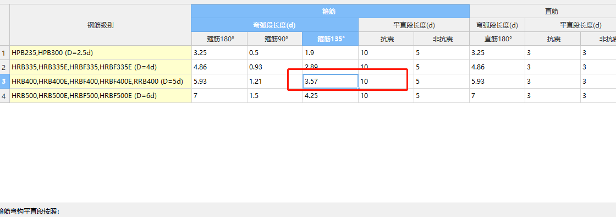Click 直筋 抗震 value 3 in HRB500 row
This screenshot has width=616, height=217.
[553, 95]
